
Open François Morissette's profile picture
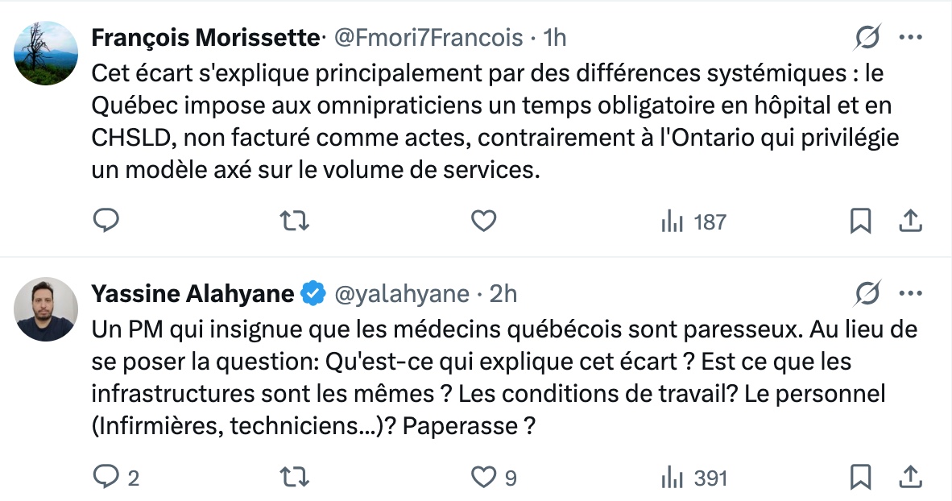(x=46, y=53)
